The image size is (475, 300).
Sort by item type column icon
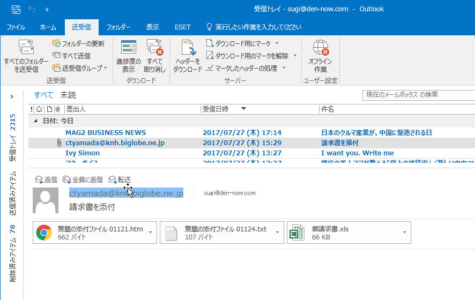coord(49,109)
